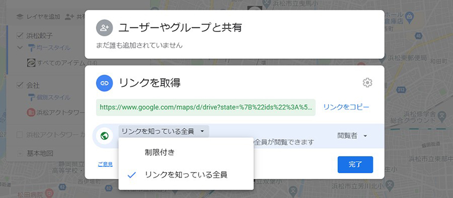Click 個別スタイル style link
This screenshot has width=453, height=198.
pyautogui.click(x=53, y=97)
